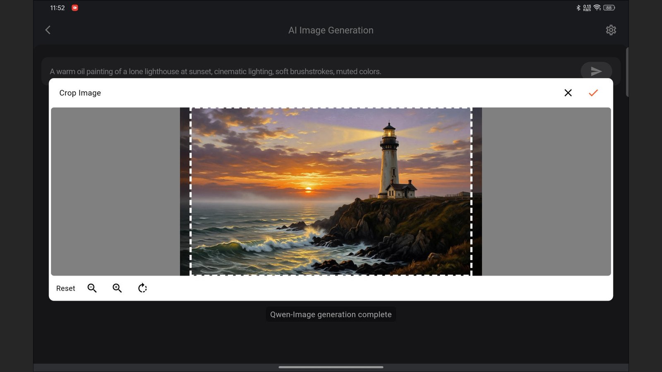Zoom out of the crop image
The height and width of the screenshot is (372, 662).
(92, 288)
